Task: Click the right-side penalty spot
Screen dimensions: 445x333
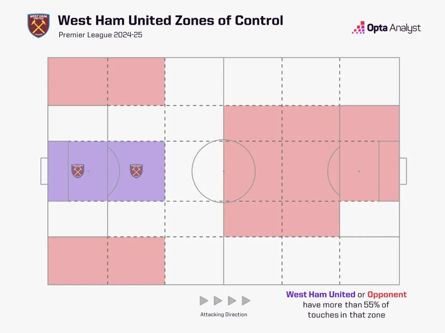Action: click(x=359, y=171)
